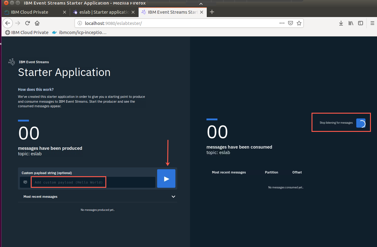Close the IBM Event Streams tab
The image size is (377, 247).
pos(202,12)
